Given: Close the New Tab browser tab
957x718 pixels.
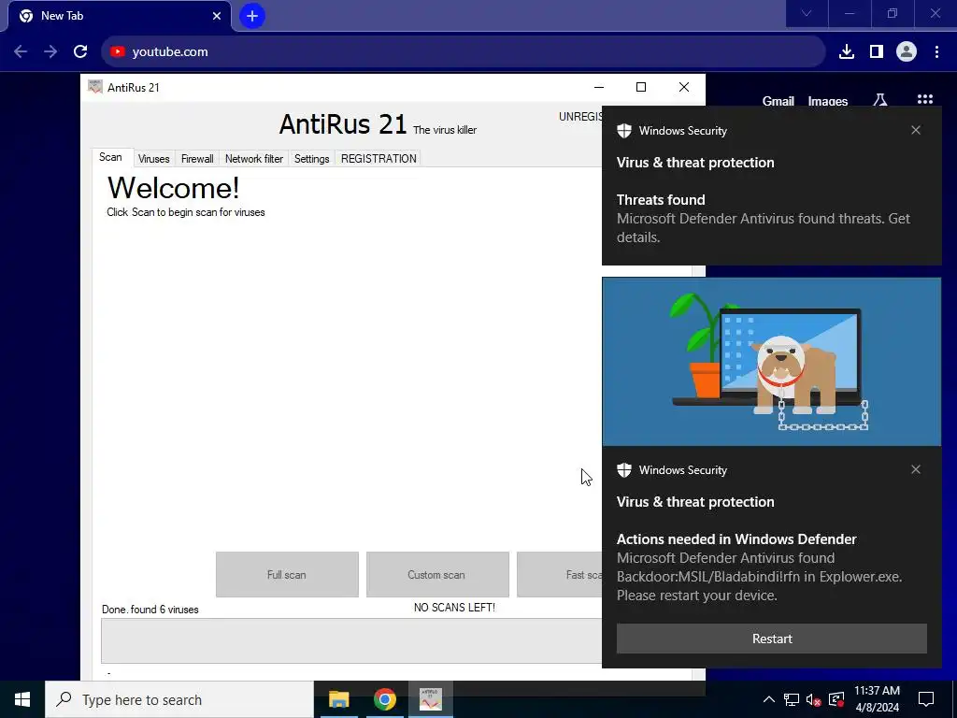Looking at the screenshot, I should pos(217,16).
